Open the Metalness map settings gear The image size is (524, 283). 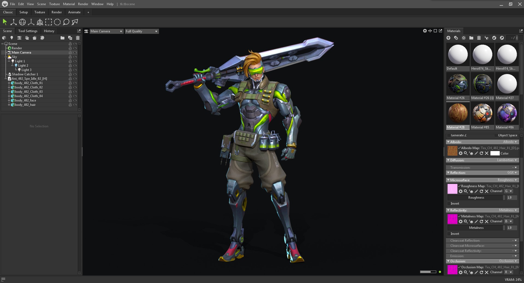461,221
